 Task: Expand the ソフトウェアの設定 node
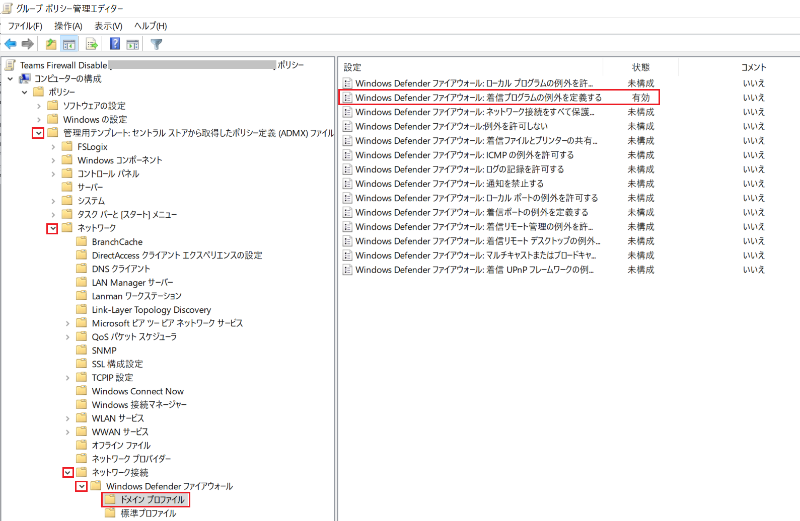39,106
